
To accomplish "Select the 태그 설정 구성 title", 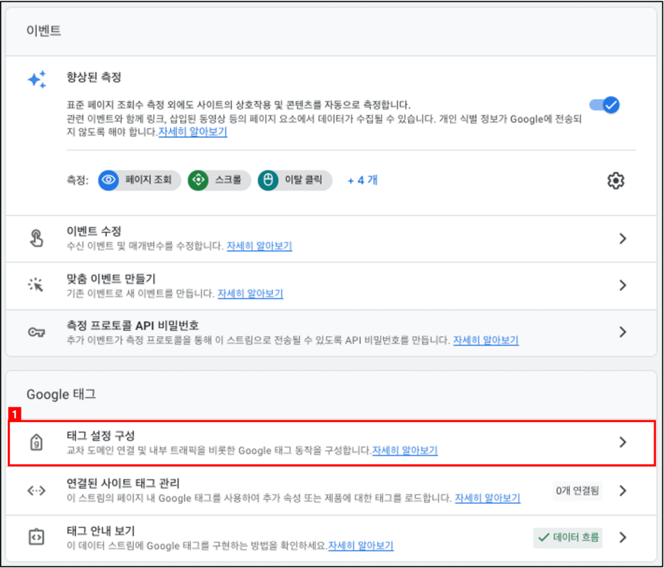I will [x=101, y=436].
